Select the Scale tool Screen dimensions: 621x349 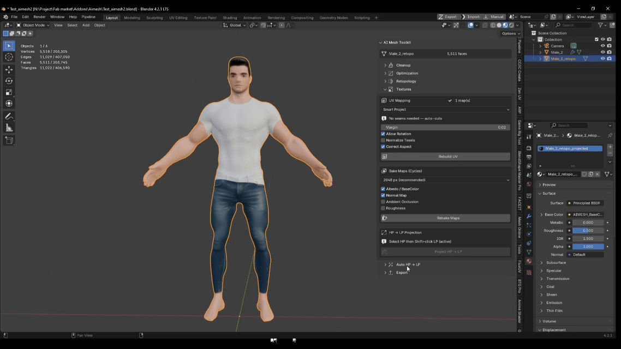tap(9, 92)
